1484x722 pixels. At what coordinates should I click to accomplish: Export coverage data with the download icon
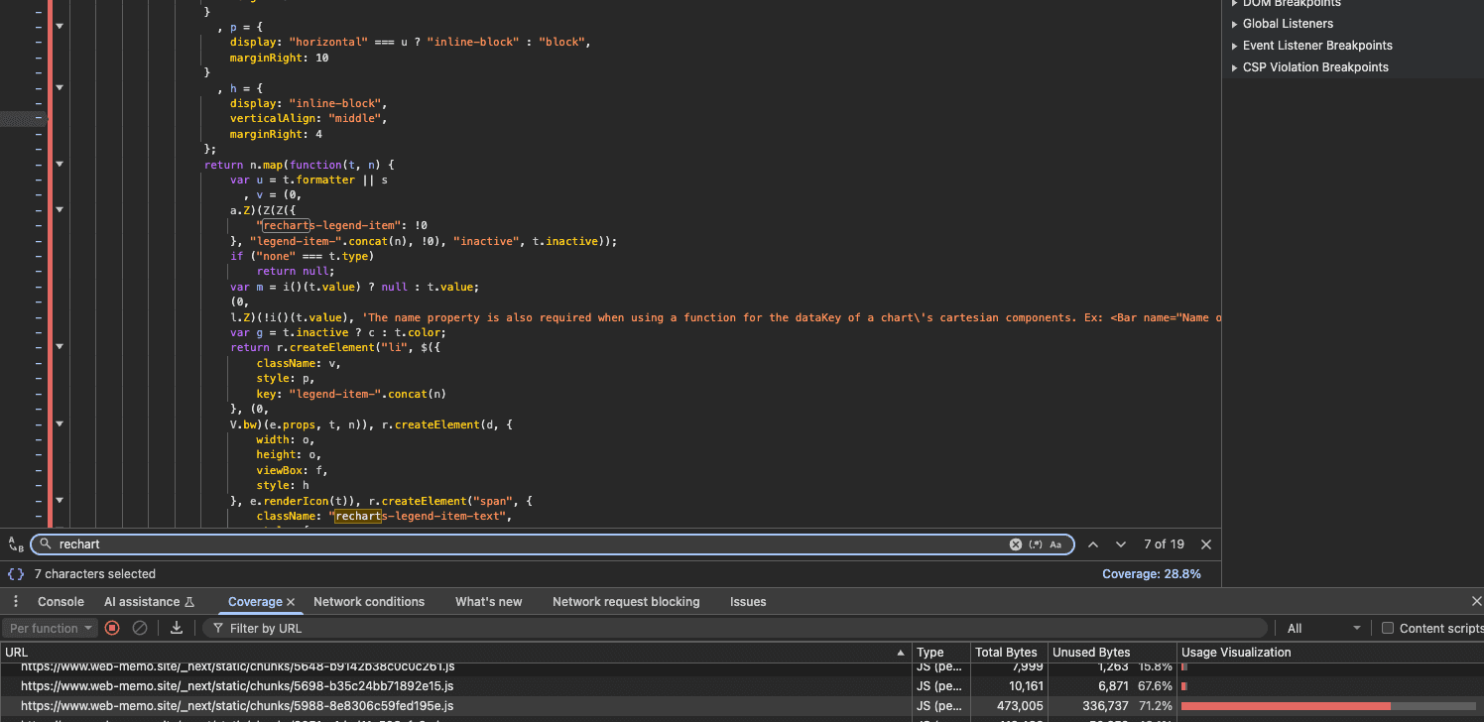(177, 628)
